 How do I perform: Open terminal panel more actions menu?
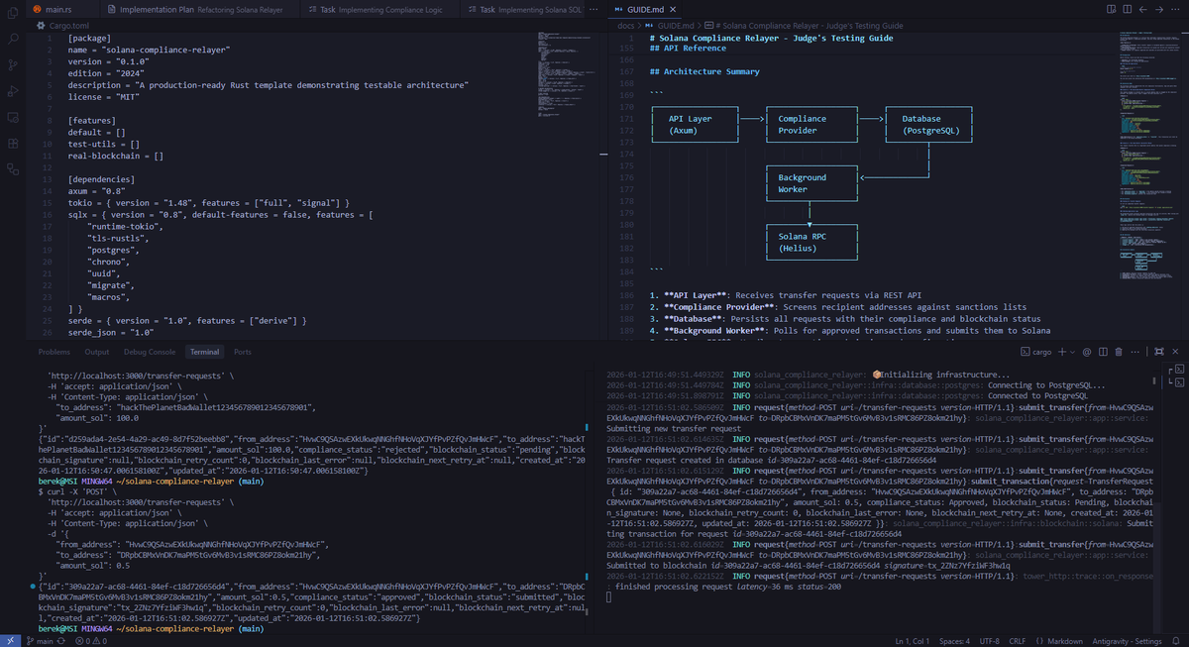coord(1135,352)
